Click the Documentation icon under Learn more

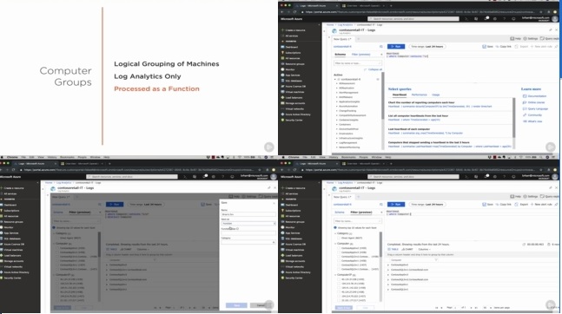point(525,96)
